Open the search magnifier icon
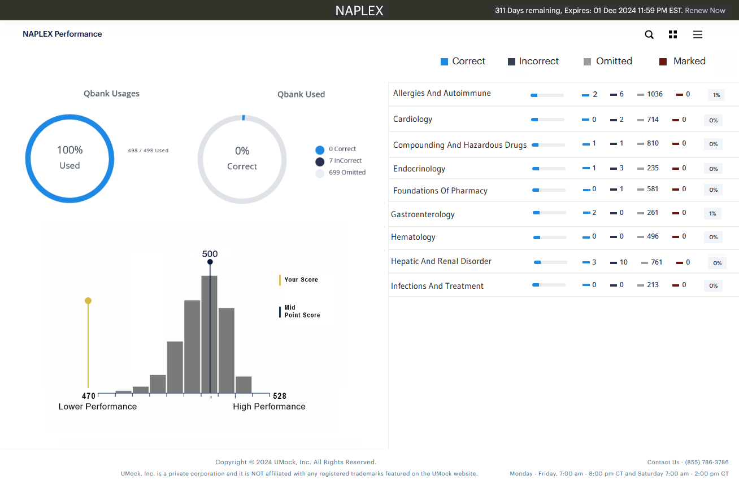 649,34
